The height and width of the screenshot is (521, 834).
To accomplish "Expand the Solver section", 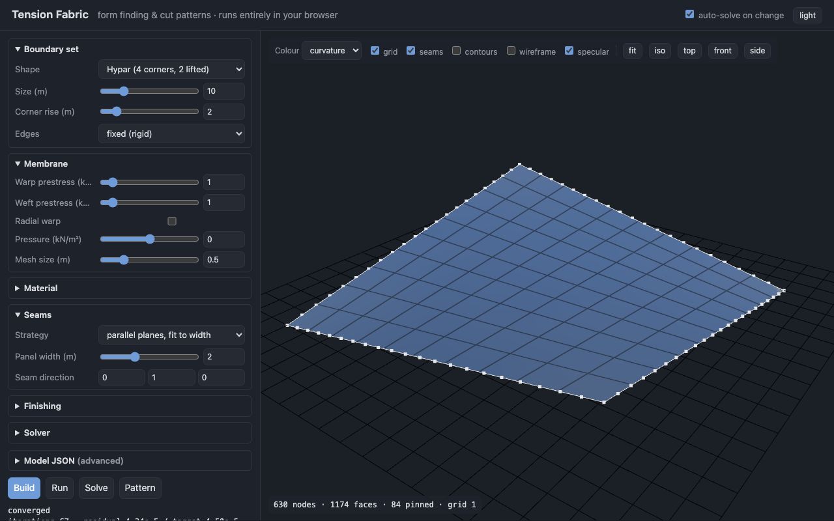I will 130,432.
